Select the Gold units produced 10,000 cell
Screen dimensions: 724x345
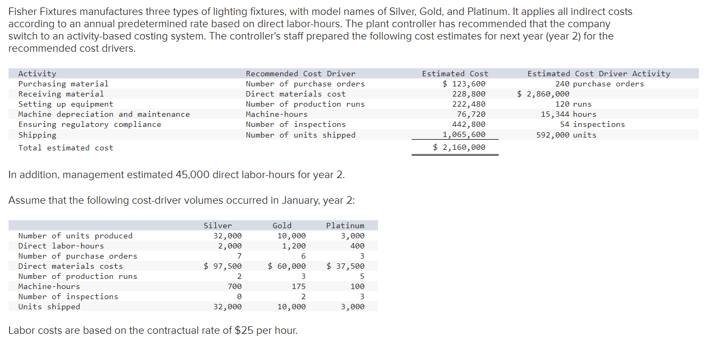292,236
